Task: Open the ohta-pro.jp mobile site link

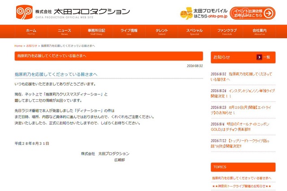Action: pyautogui.click(x=217, y=16)
